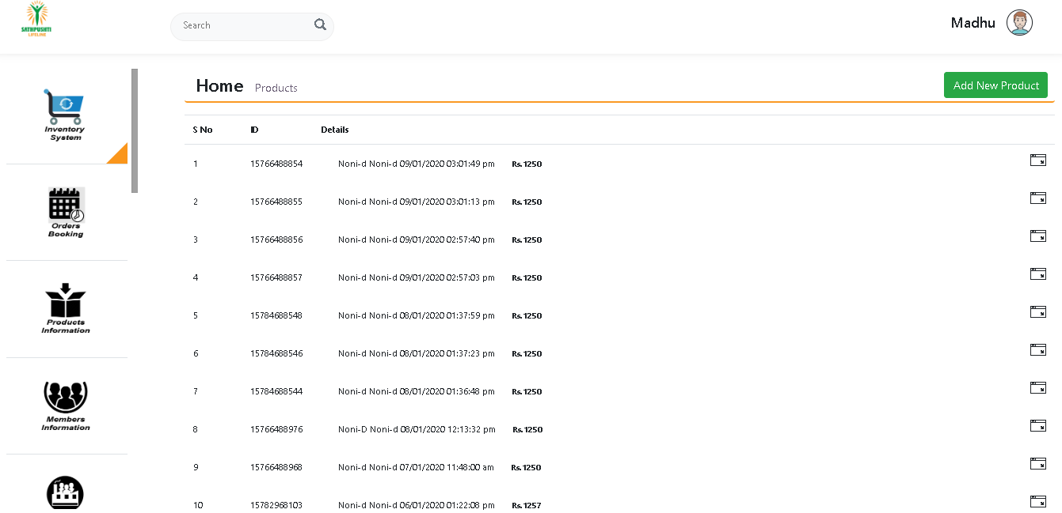Open details window icon for row 10
The width and height of the screenshot is (1062, 513).
coord(1037,501)
